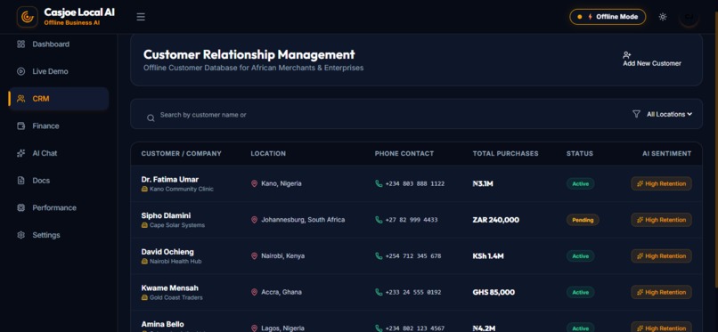
Task: Open Docs in the sidebar
Action: pos(59,180)
